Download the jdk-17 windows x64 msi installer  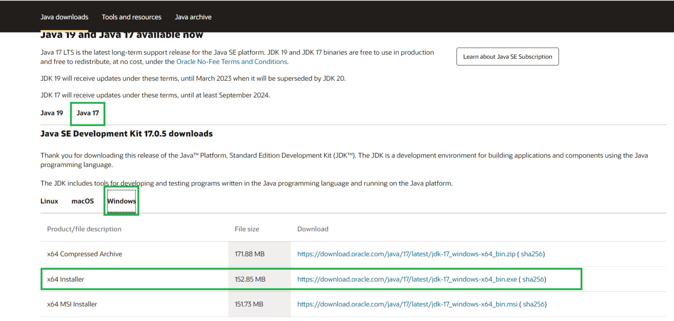(x=407, y=304)
